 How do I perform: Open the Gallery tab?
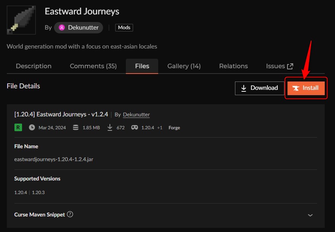click(184, 66)
